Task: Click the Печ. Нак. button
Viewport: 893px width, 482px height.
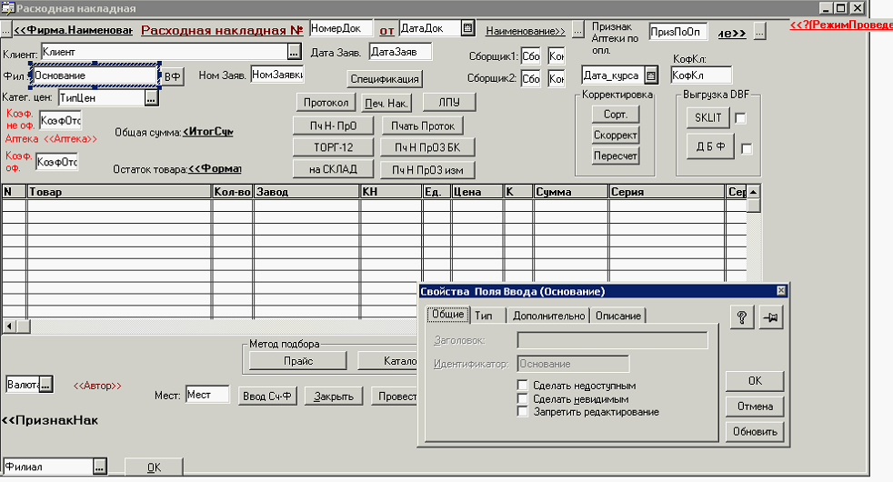Action: 386,103
